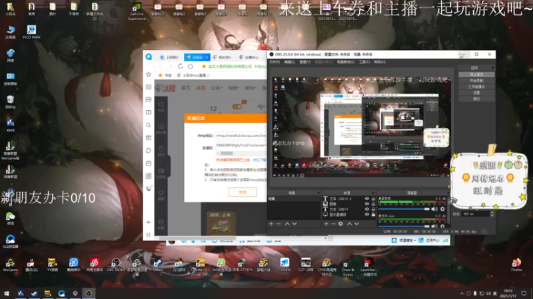Open 文件(F) menu in OBS
This screenshot has height=299, width=533.
tap(274, 62)
